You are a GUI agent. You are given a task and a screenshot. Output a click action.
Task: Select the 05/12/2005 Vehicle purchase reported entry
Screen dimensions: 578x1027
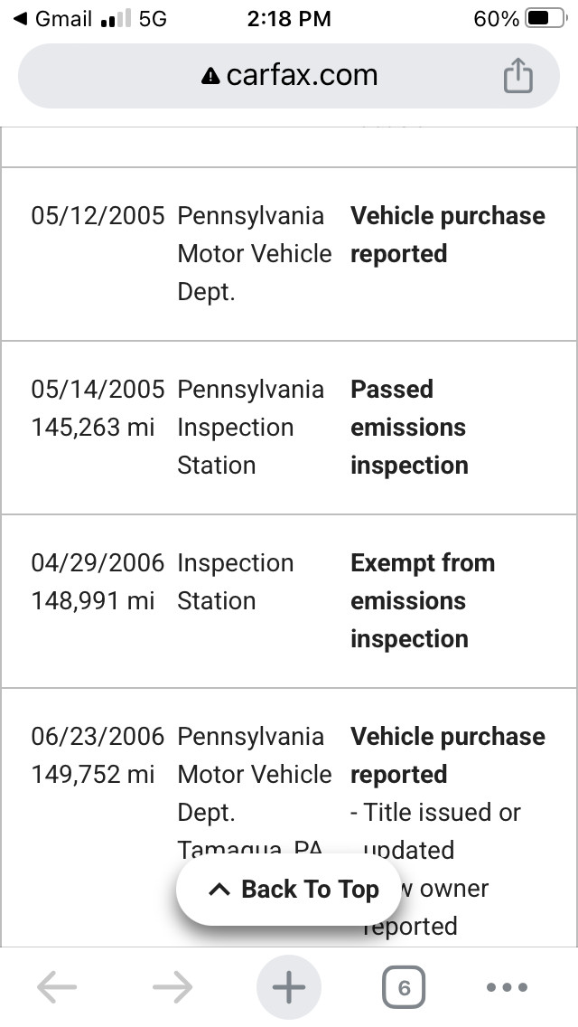pyautogui.click(x=289, y=254)
